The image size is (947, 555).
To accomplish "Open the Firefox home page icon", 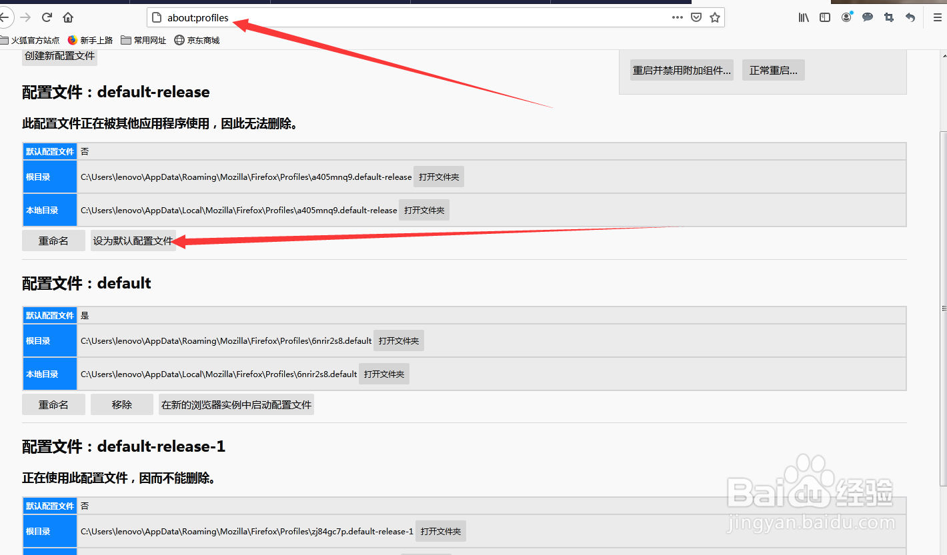I will coord(68,17).
